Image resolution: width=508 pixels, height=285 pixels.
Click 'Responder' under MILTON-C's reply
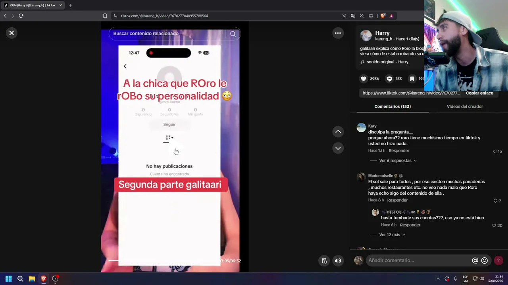pos(410,225)
